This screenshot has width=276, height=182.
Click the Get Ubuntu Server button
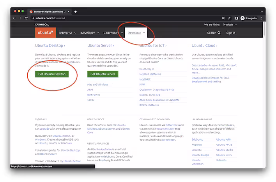(x=103, y=74)
